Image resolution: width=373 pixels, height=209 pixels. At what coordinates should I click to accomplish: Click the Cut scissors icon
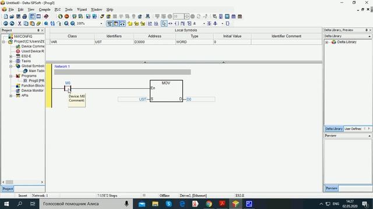click(19, 23)
